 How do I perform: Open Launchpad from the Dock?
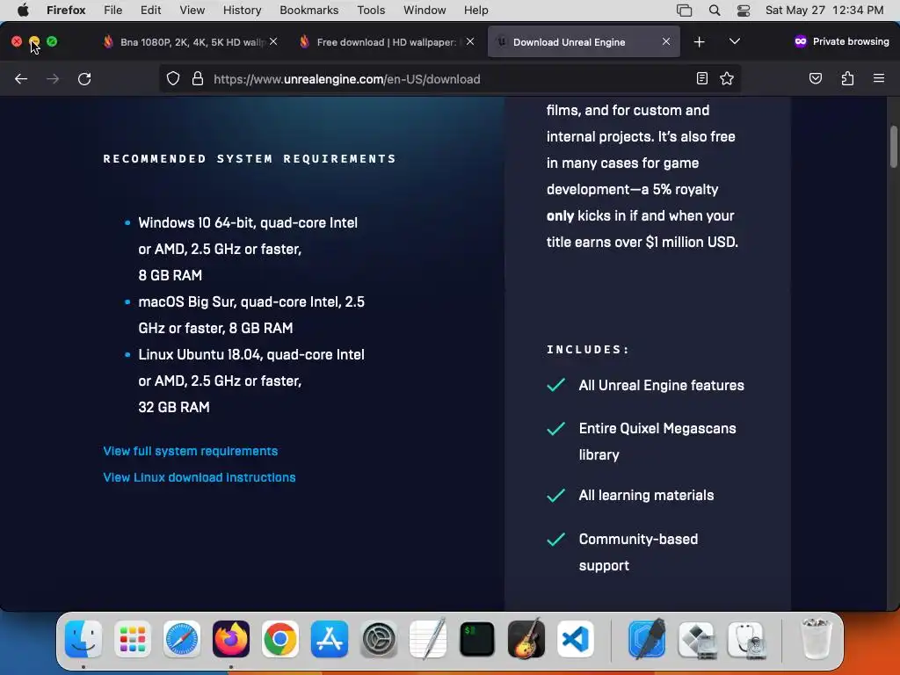133,639
